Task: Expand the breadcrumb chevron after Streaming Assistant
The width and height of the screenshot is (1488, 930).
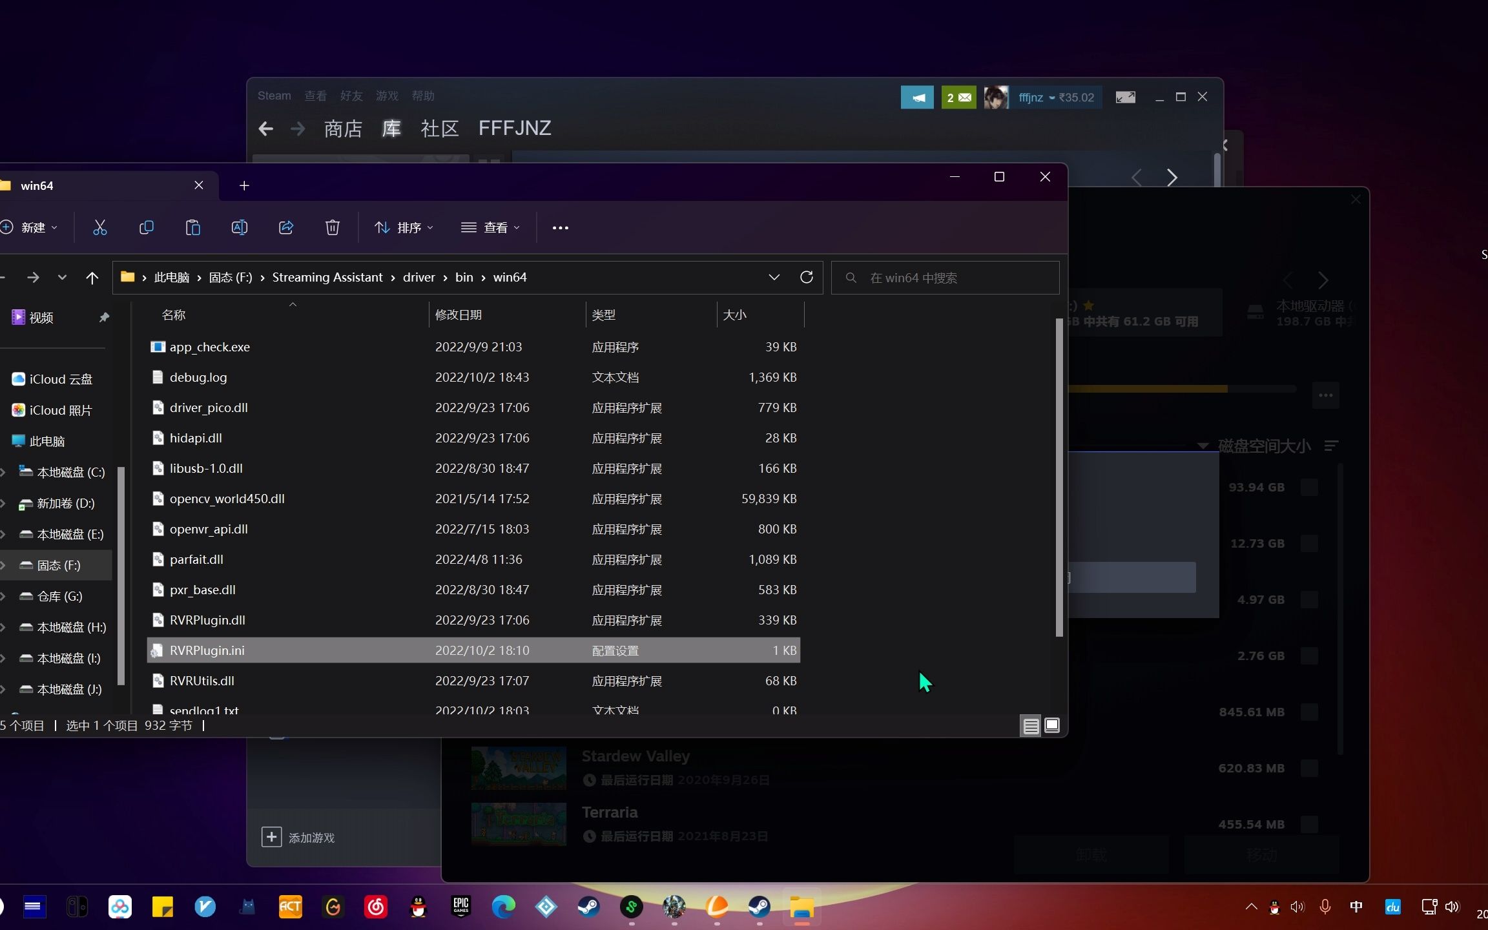Action: tap(393, 278)
